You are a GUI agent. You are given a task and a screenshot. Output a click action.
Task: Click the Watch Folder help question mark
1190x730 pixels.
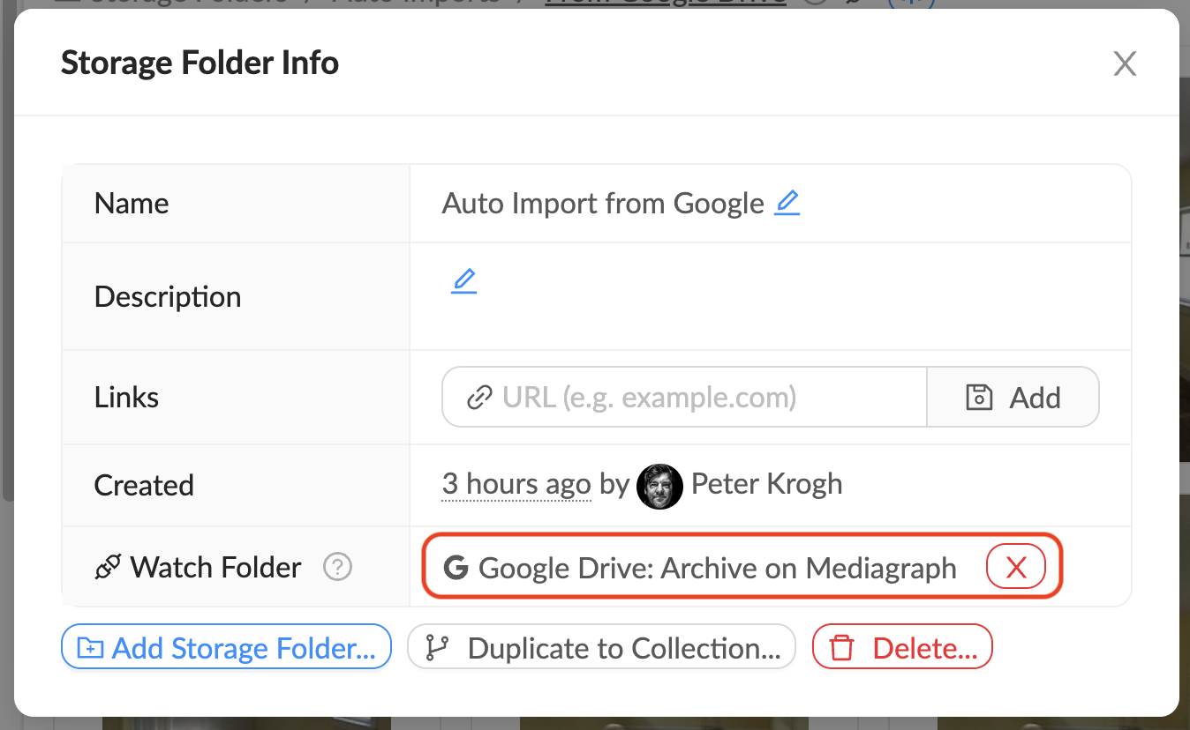pyautogui.click(x=337, y=567)
